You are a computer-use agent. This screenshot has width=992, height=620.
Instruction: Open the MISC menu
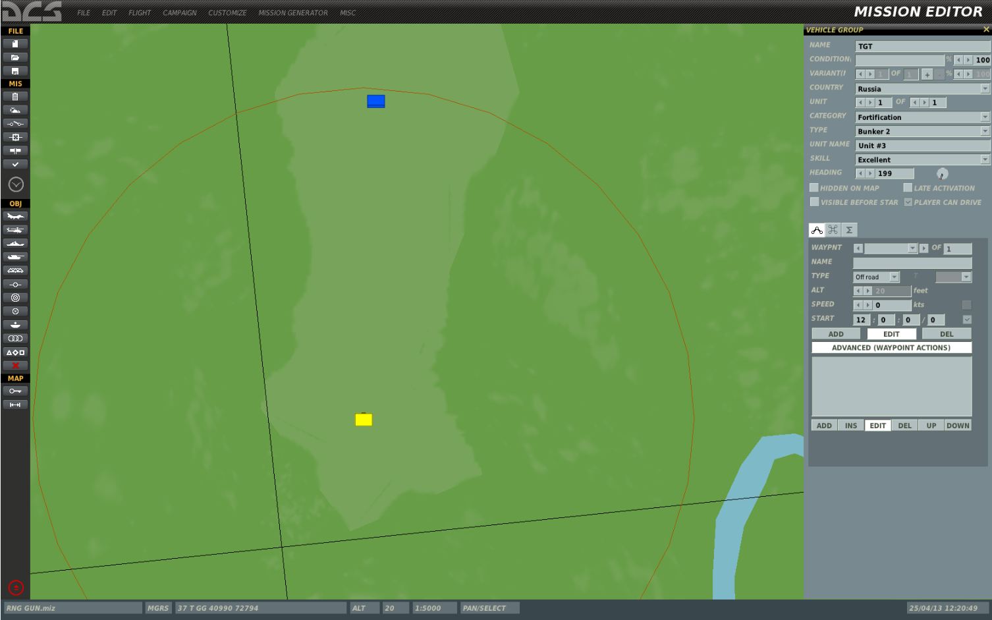click(348, 13)
